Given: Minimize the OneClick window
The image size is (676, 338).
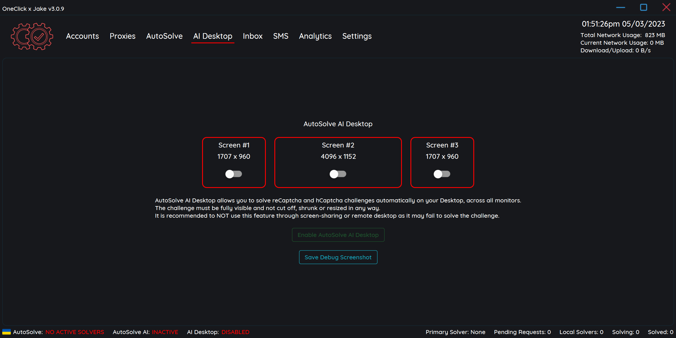Looking at the screenshot, I should 620,7.
